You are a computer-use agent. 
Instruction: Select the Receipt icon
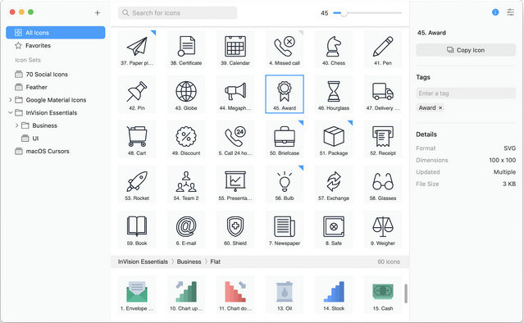point(383,139)
